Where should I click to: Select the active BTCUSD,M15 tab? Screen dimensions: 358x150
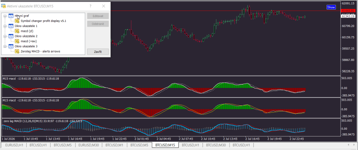click(165, 145)
